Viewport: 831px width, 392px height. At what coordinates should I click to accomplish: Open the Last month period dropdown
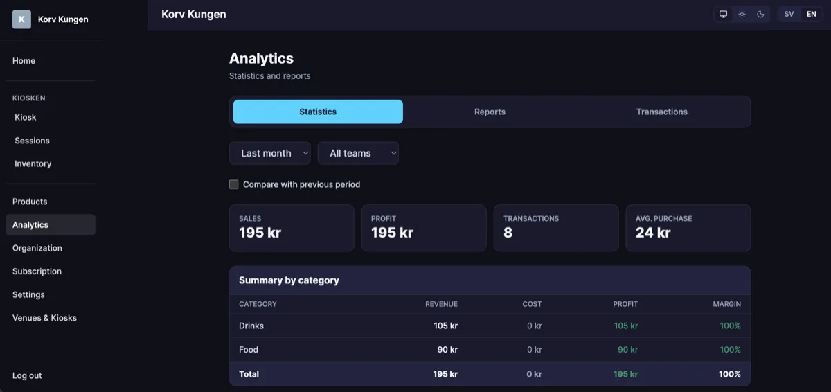269,153
